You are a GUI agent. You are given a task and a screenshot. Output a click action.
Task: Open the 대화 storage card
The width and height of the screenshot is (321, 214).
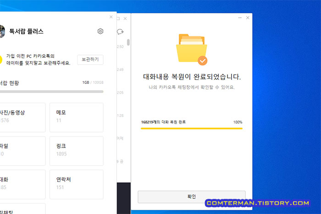click(22, 184)
